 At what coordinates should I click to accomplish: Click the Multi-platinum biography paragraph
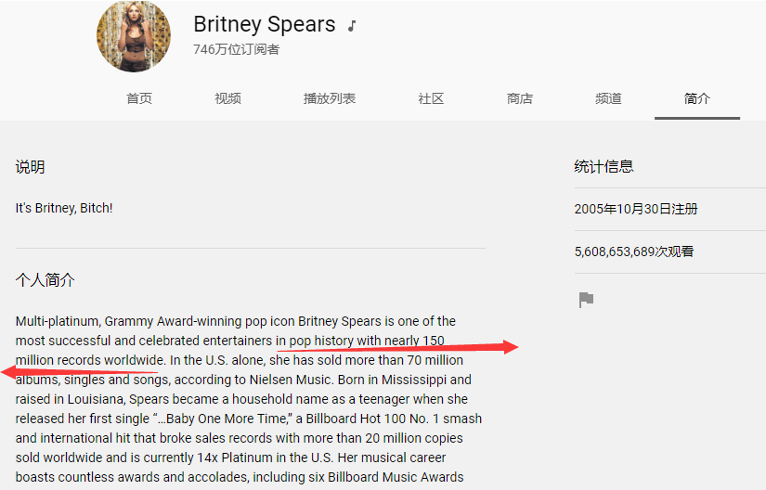[249, 399]
